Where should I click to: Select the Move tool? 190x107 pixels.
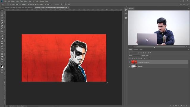(x=2, y=10)
